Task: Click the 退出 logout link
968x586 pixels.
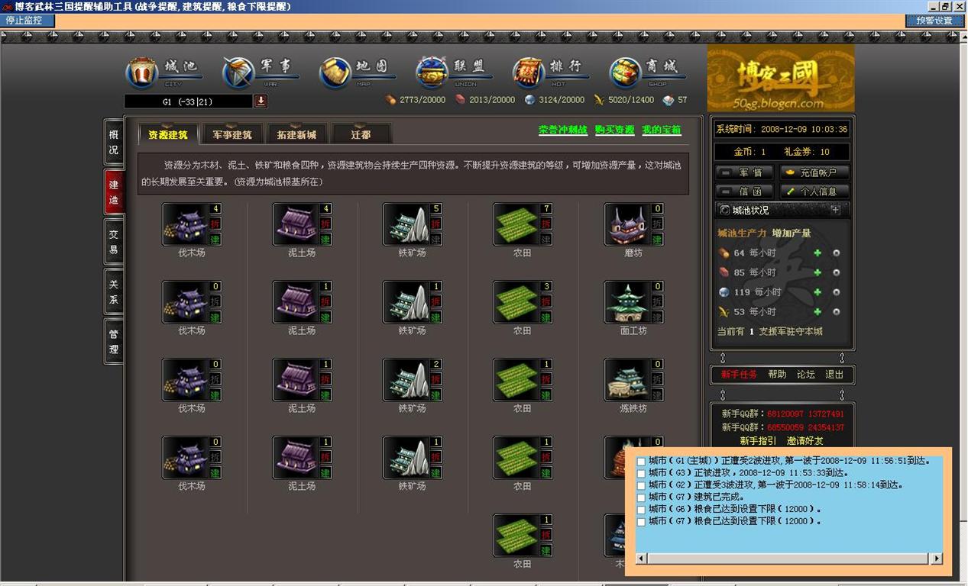Action: (834, 375)
